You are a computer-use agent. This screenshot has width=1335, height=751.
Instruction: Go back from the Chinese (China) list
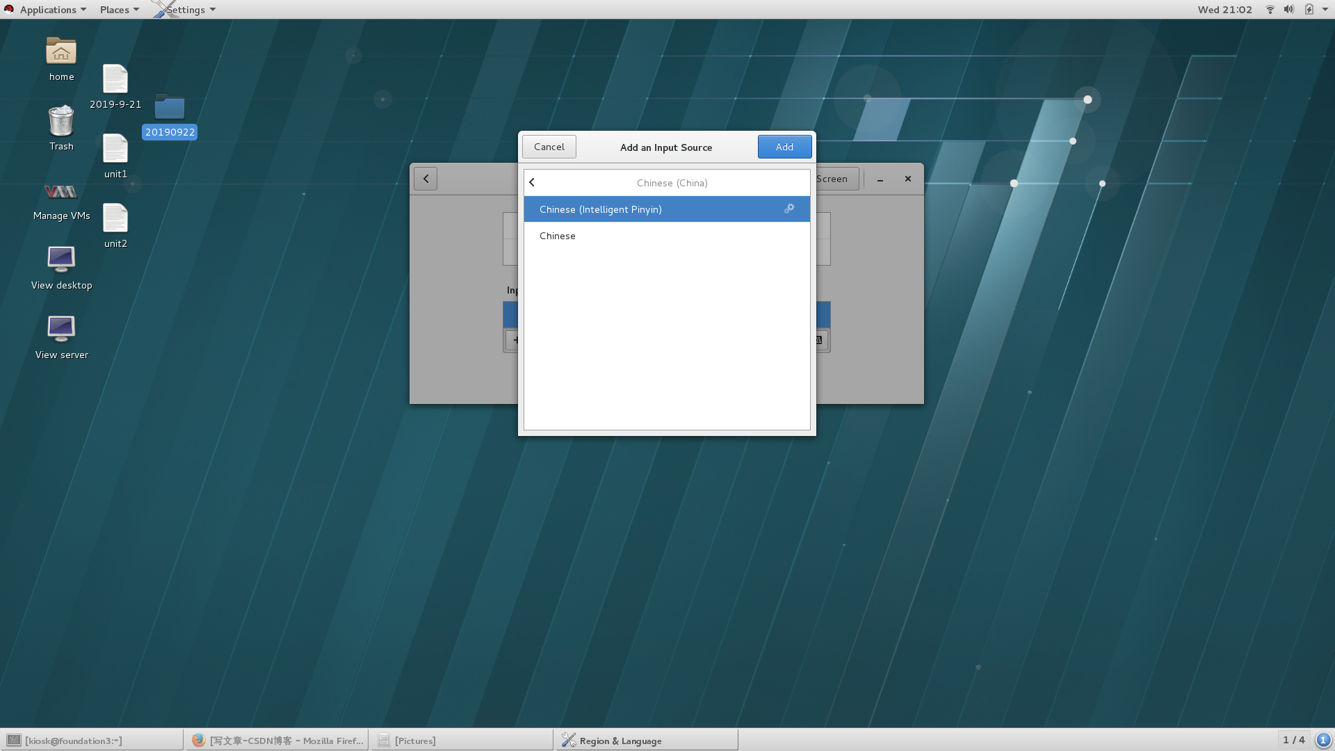(533, 182)
